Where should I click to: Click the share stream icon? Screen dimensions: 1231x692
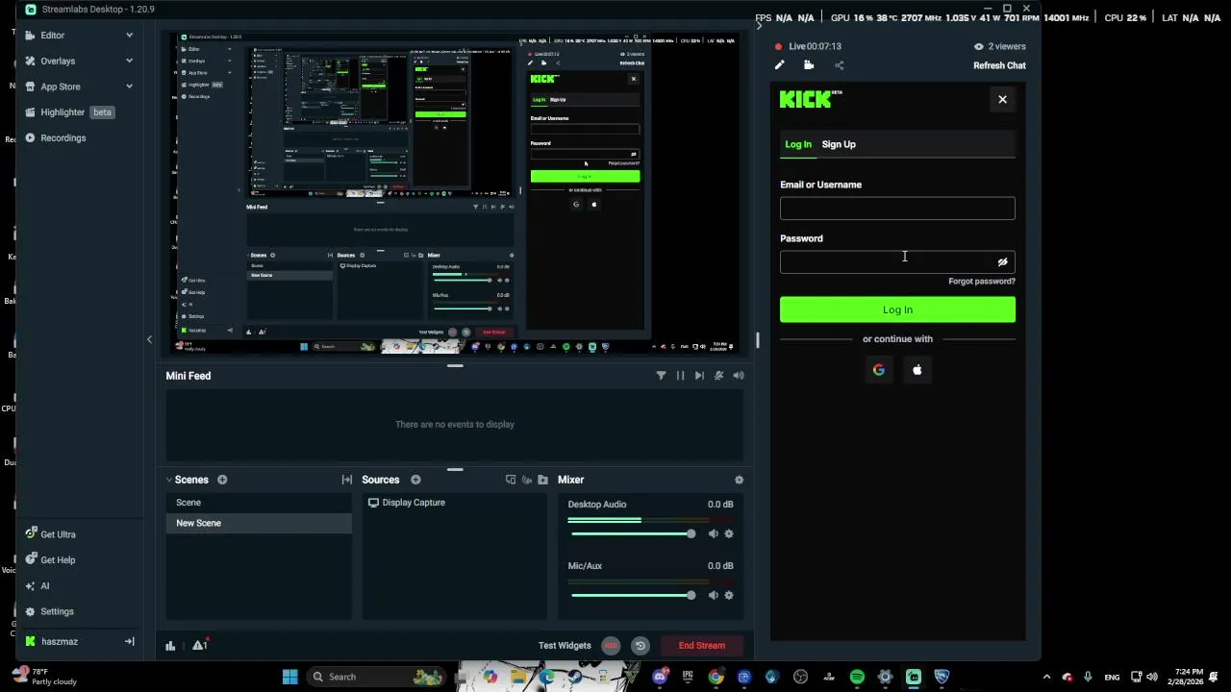[840, 65]
